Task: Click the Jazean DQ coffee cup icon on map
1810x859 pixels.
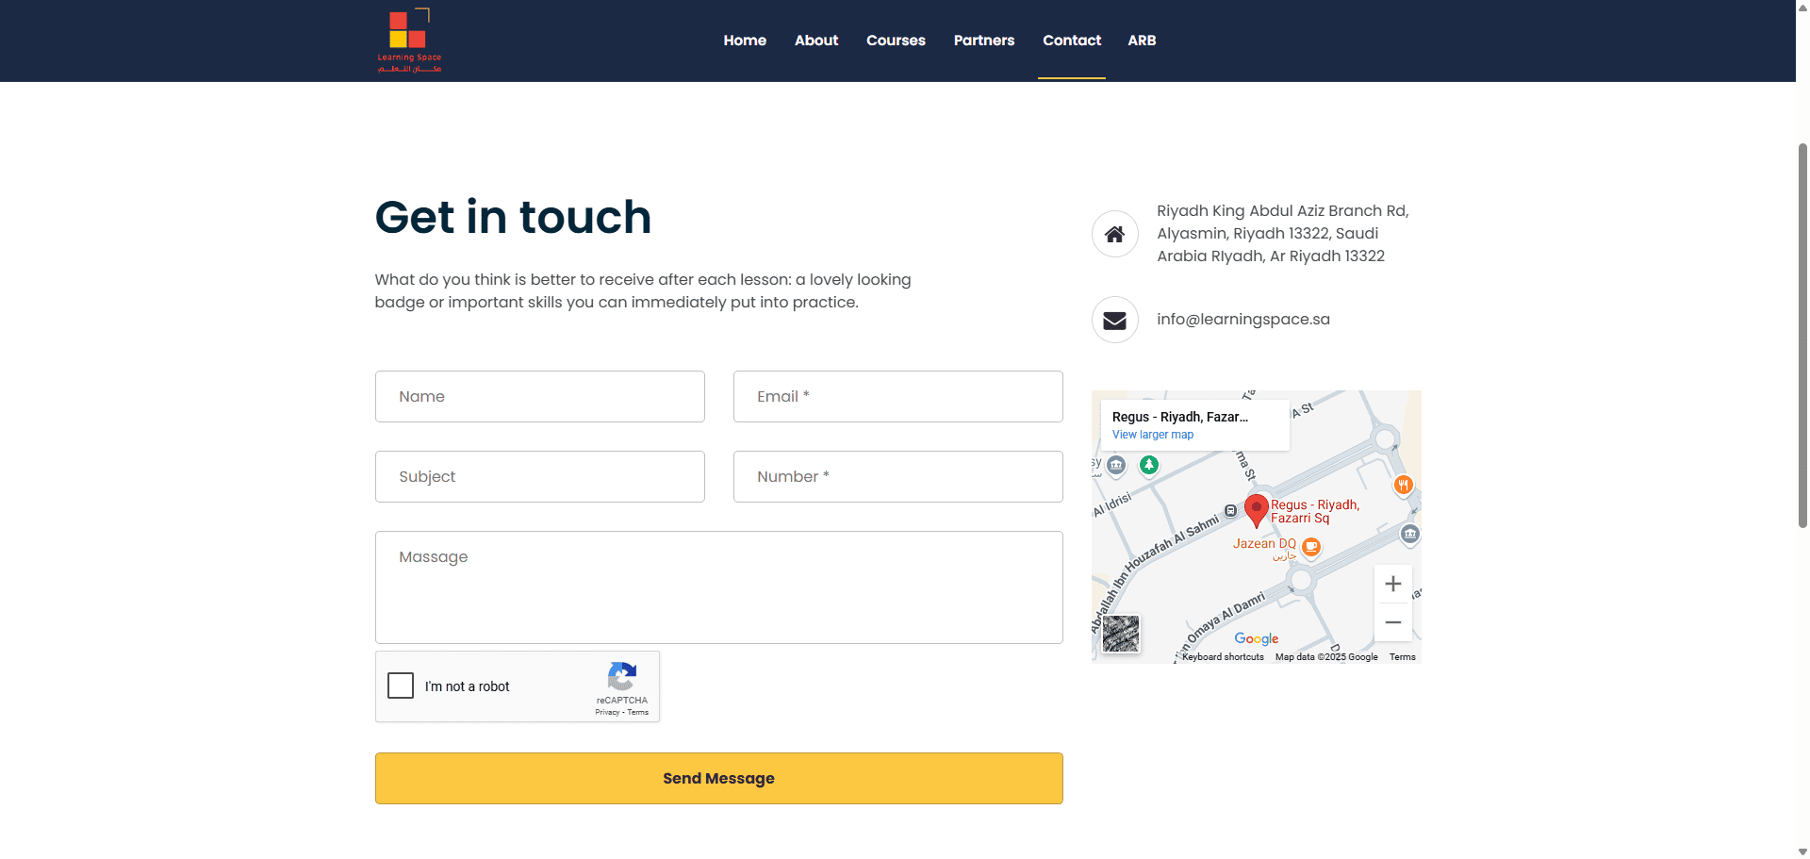Action: (x=1311, y=547)
